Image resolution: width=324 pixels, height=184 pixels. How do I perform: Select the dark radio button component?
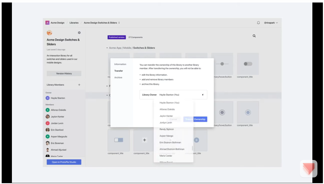pos(222,113)
